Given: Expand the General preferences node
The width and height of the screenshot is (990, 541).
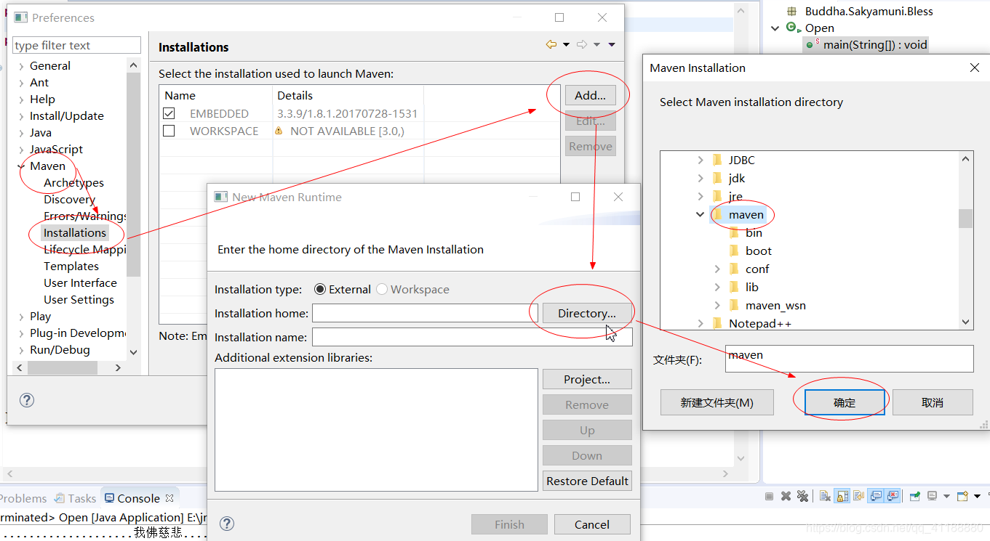Looking at the screenshot, I should (21, 65).
